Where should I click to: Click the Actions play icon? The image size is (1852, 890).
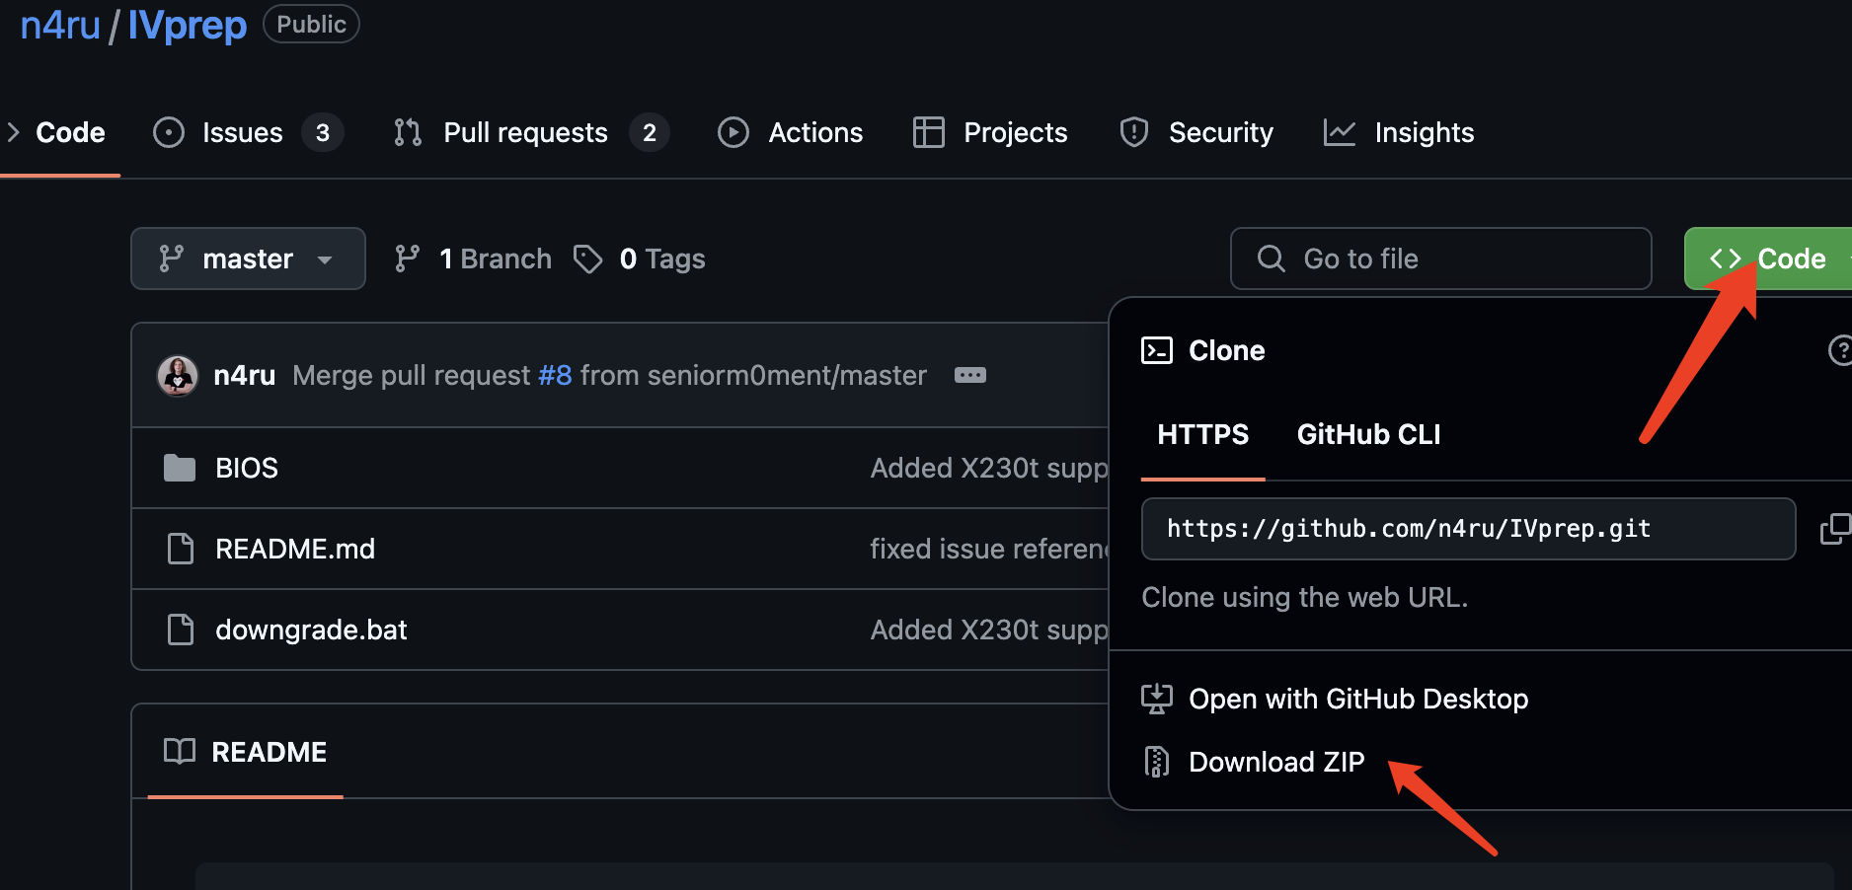[x=733, y=132]
